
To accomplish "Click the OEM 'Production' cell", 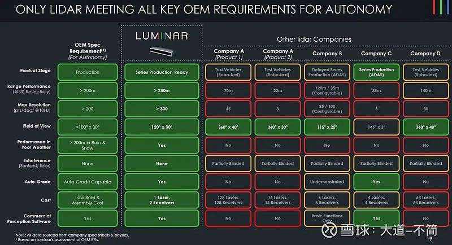I will [88, 72].
